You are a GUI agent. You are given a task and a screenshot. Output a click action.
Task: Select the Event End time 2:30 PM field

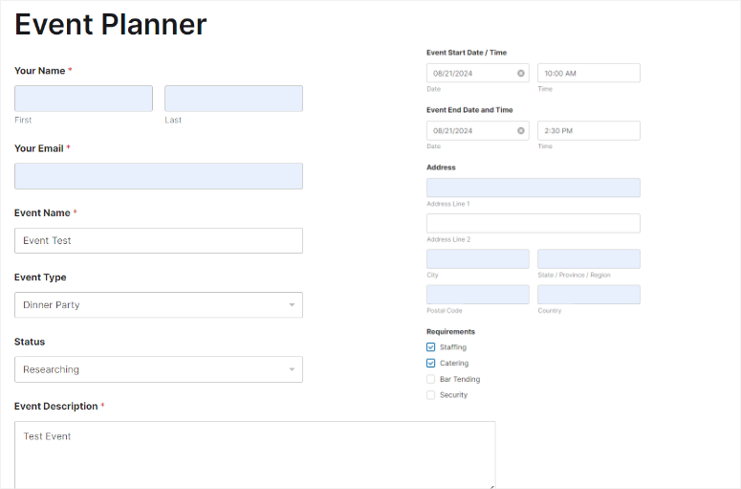click(589, 130)
